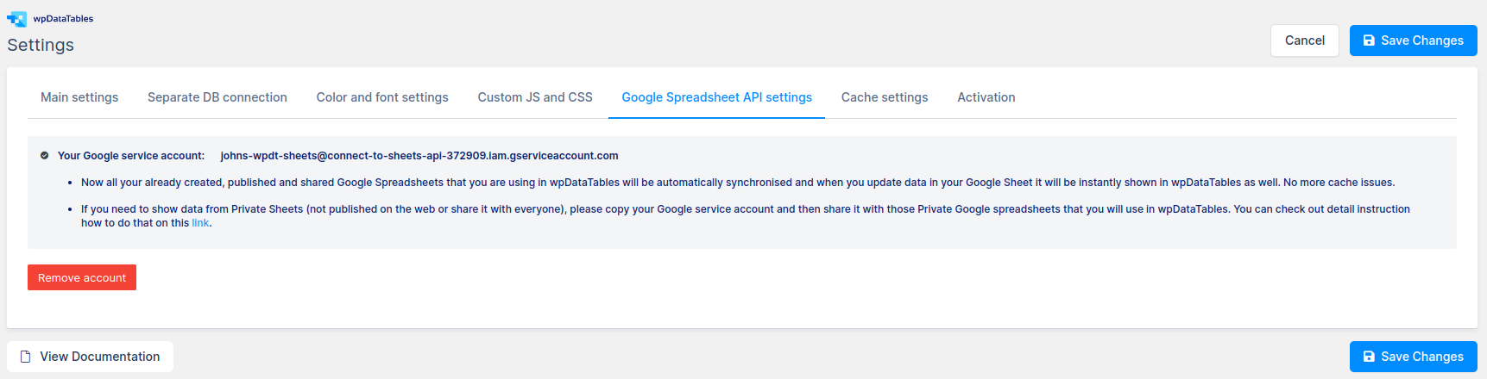Viewport: 1487px width, 379px height.
Task: Click the 'Your Google service account:' label
Action: [131, 156]
